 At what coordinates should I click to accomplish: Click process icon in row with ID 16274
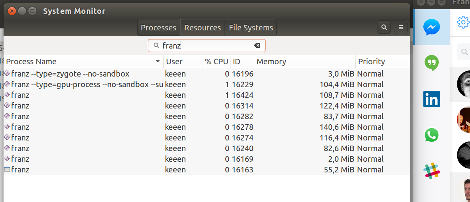pos(7,138)
